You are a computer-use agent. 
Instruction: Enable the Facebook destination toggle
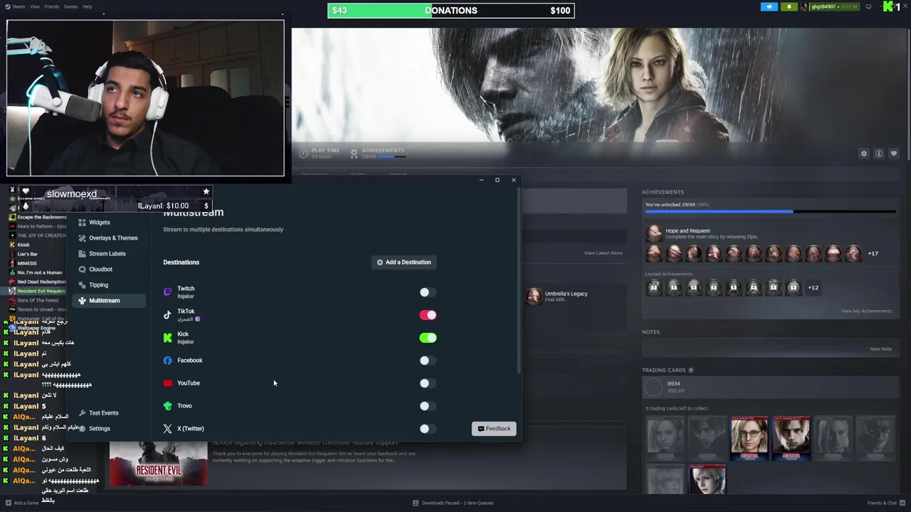pos(427,361)
